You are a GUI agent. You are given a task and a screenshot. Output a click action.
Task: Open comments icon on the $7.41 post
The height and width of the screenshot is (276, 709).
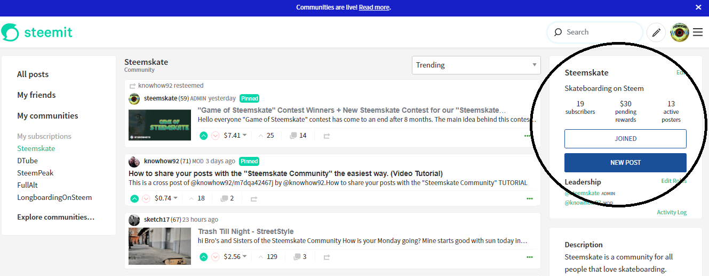tap(293, 136)
